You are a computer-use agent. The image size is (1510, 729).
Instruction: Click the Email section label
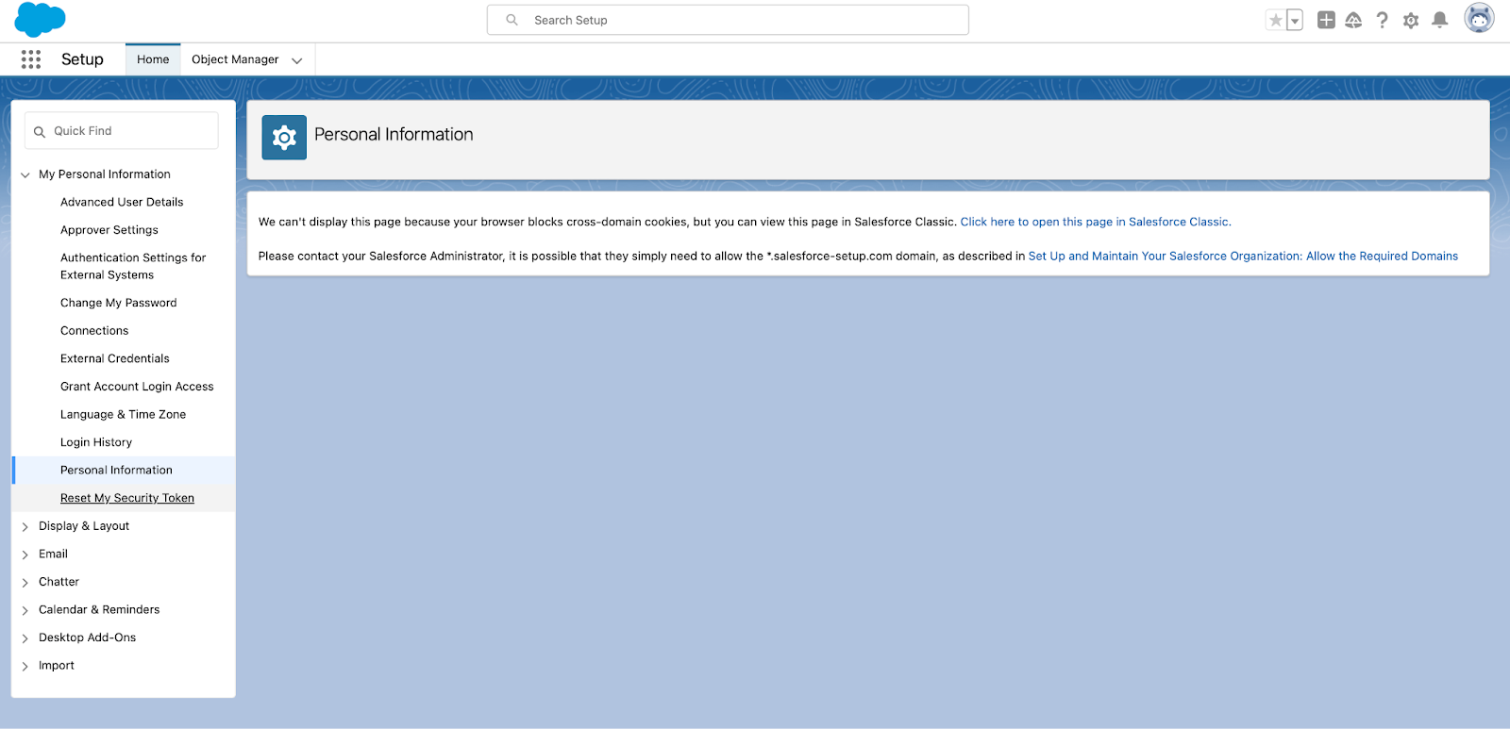click(53, 555)
